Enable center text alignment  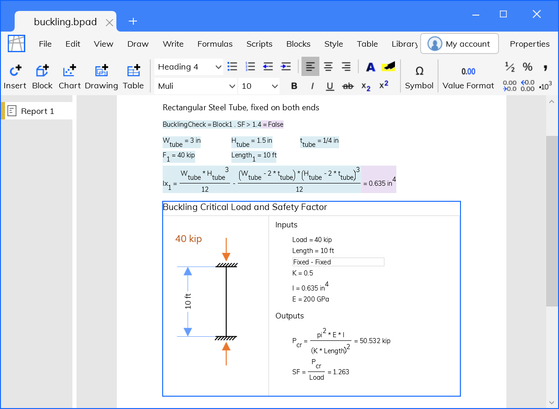coord(329,67)
